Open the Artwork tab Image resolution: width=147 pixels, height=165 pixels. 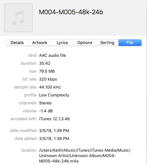[x=40, y=43]
